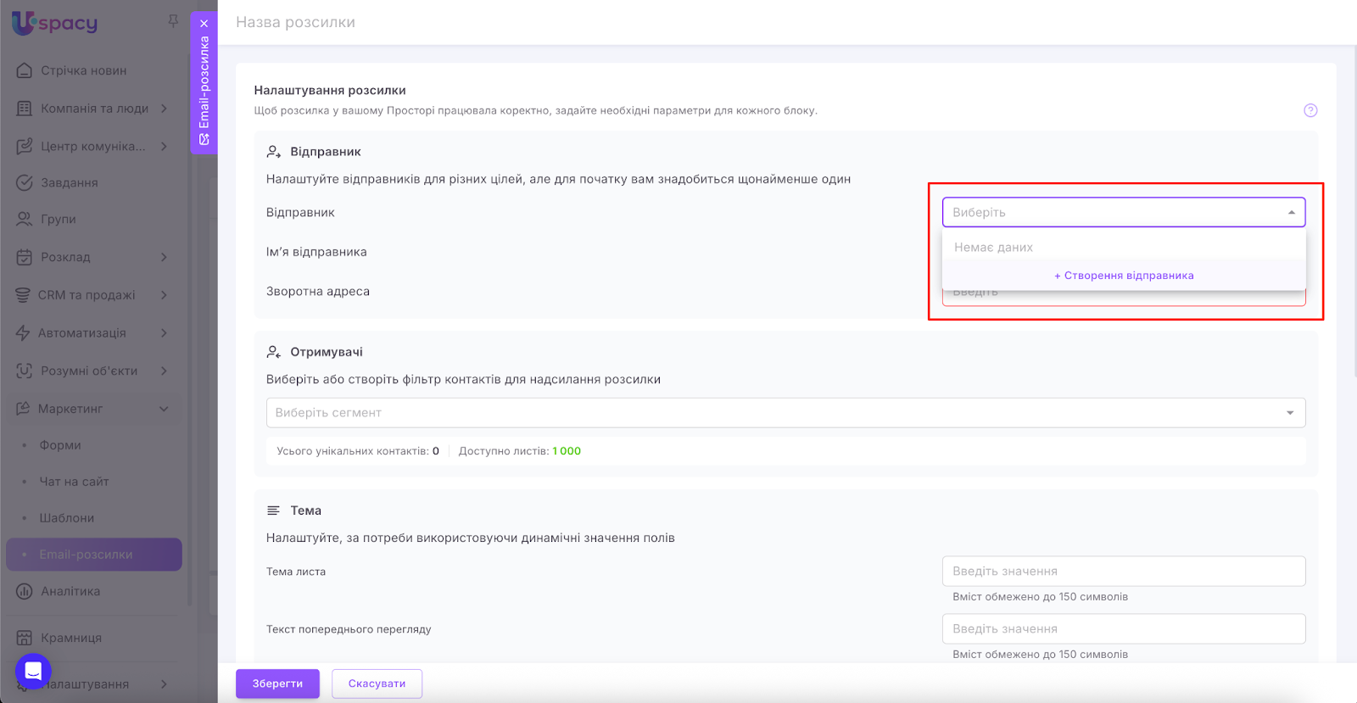The image size is (1357, 703).
Task: Open Завдання in the sidebar
Action: [69, 182]
